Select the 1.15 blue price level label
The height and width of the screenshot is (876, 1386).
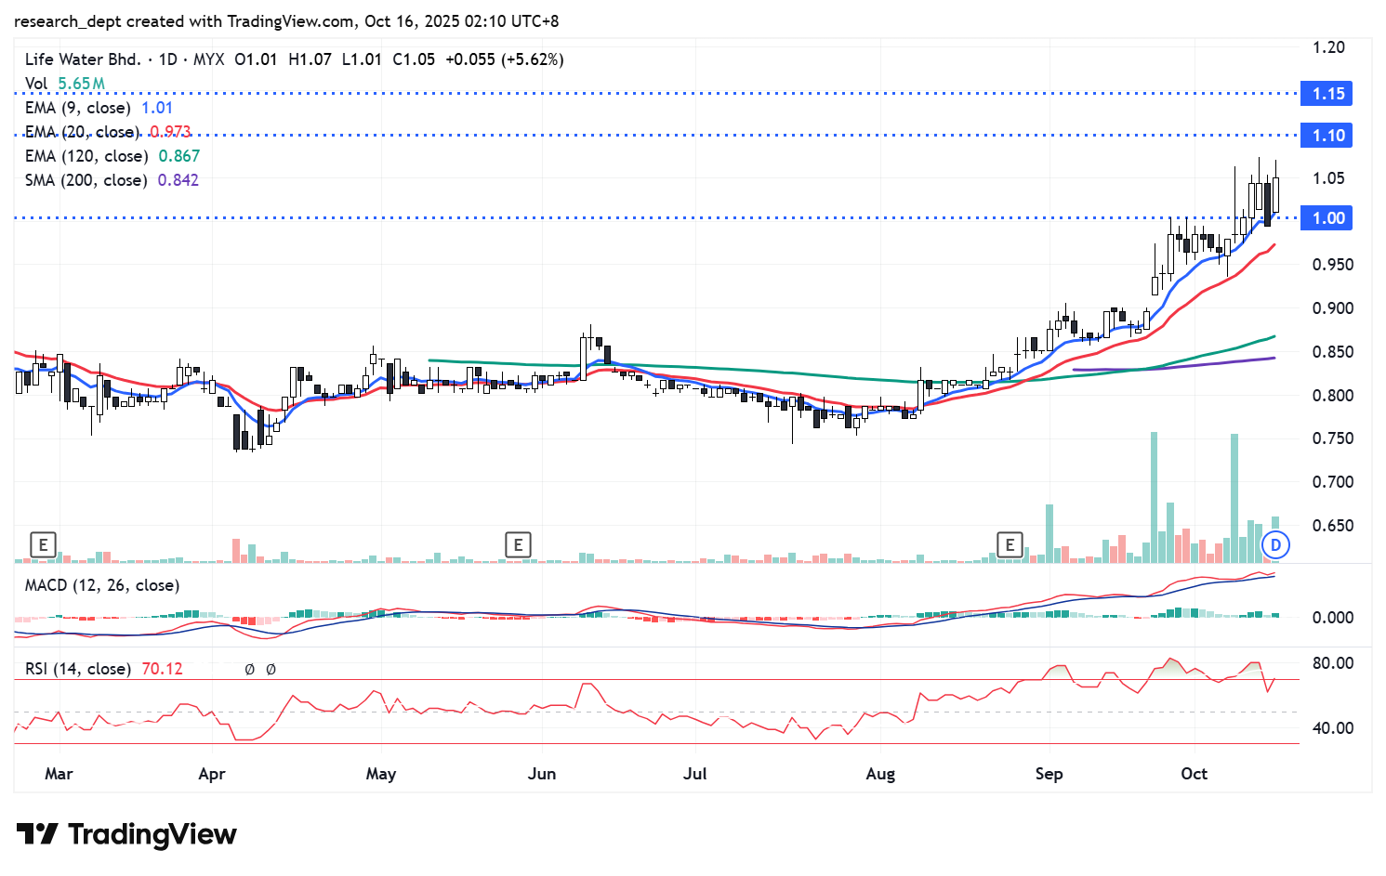[x=1327, y=94]
